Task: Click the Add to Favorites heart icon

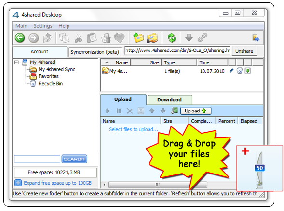Action: pos(120,37)
